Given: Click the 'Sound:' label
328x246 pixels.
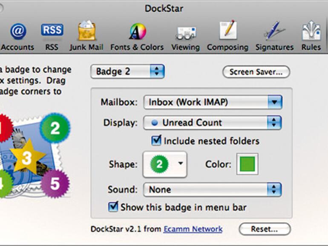Looking at the screenshot, I should 123,189.
